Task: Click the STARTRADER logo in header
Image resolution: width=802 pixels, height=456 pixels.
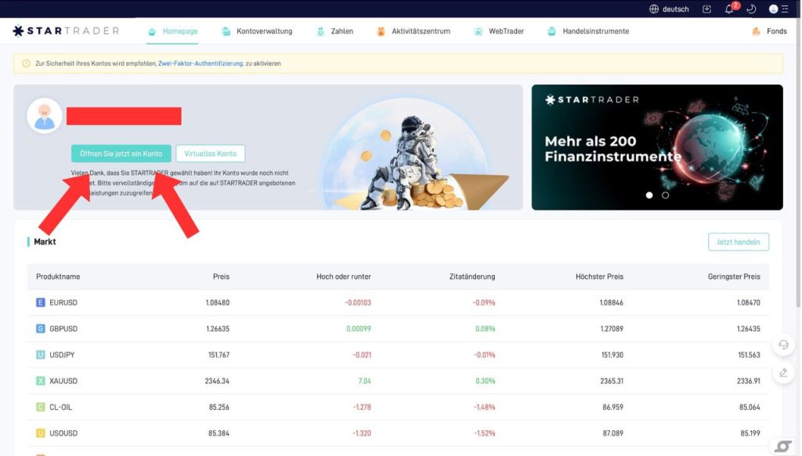Action: (66, 31)
